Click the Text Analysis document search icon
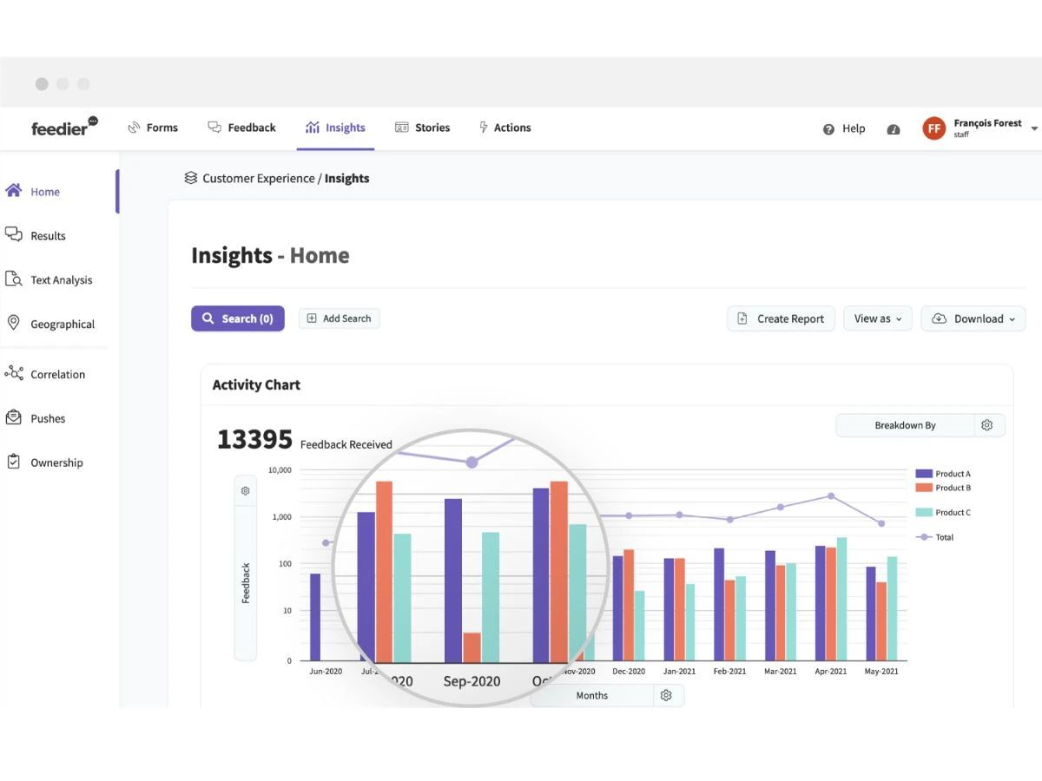 [x=13, y=279]
